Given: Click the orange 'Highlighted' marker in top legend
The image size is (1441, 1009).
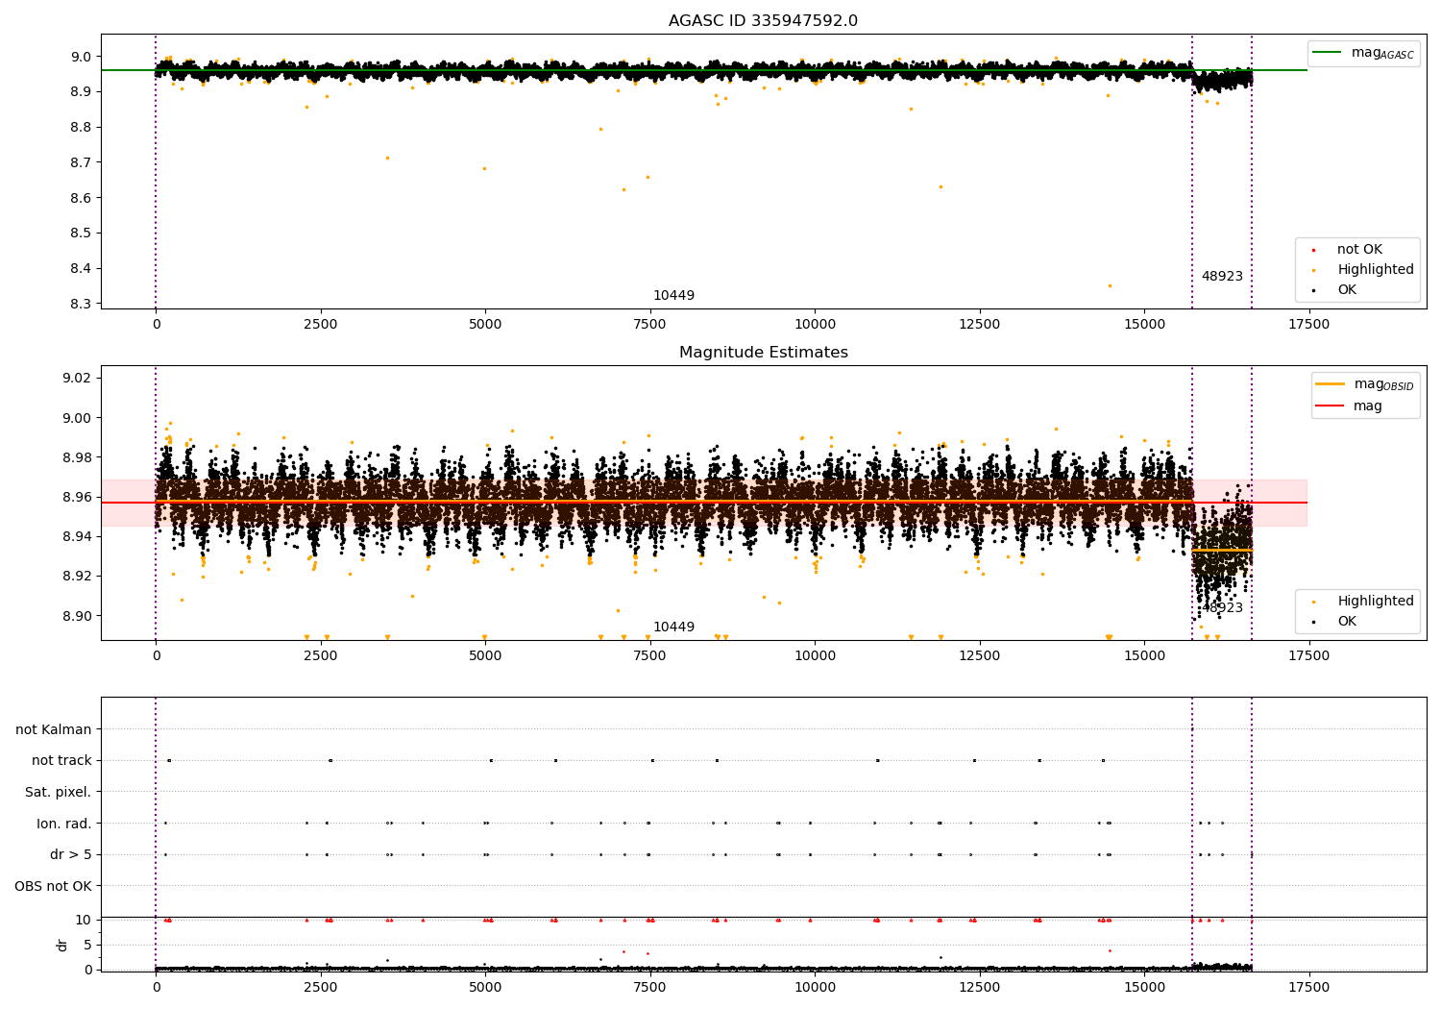Looking at the screenshot, I should click(x=1313, y=271).
